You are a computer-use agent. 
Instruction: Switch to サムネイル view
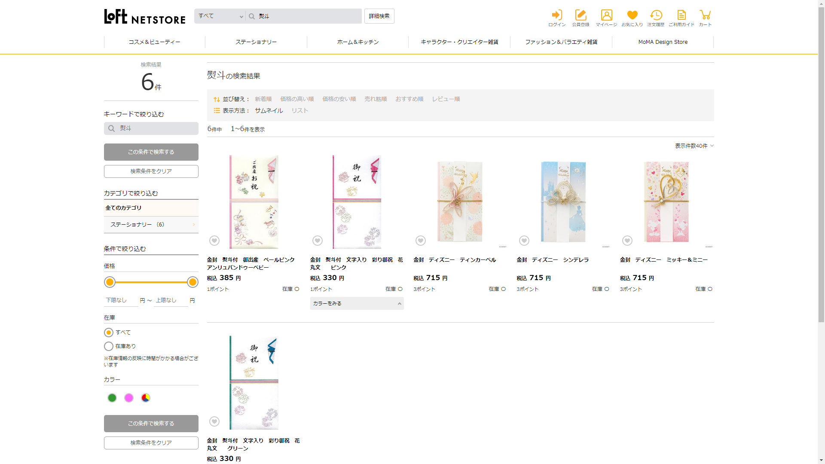tap(269, 111)
